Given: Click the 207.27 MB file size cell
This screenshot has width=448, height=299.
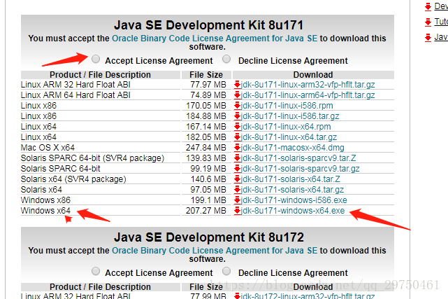Looking at the screenshot, I should point(206,211).
